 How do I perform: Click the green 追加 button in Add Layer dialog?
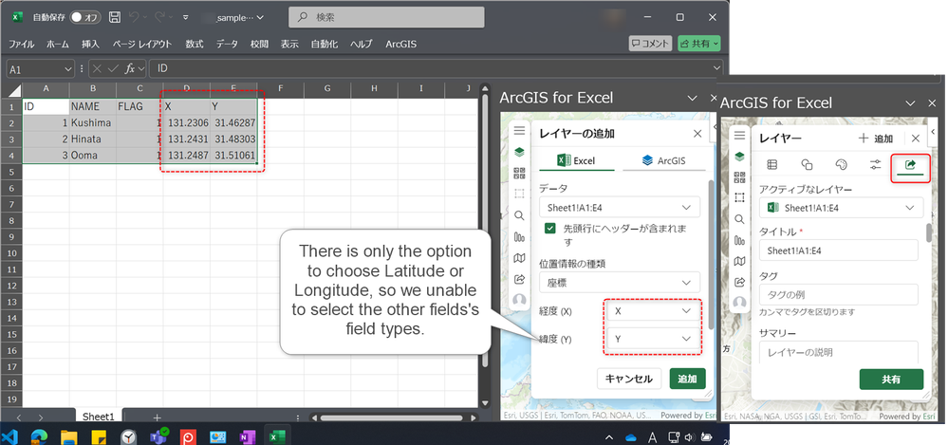click(687, 380)
